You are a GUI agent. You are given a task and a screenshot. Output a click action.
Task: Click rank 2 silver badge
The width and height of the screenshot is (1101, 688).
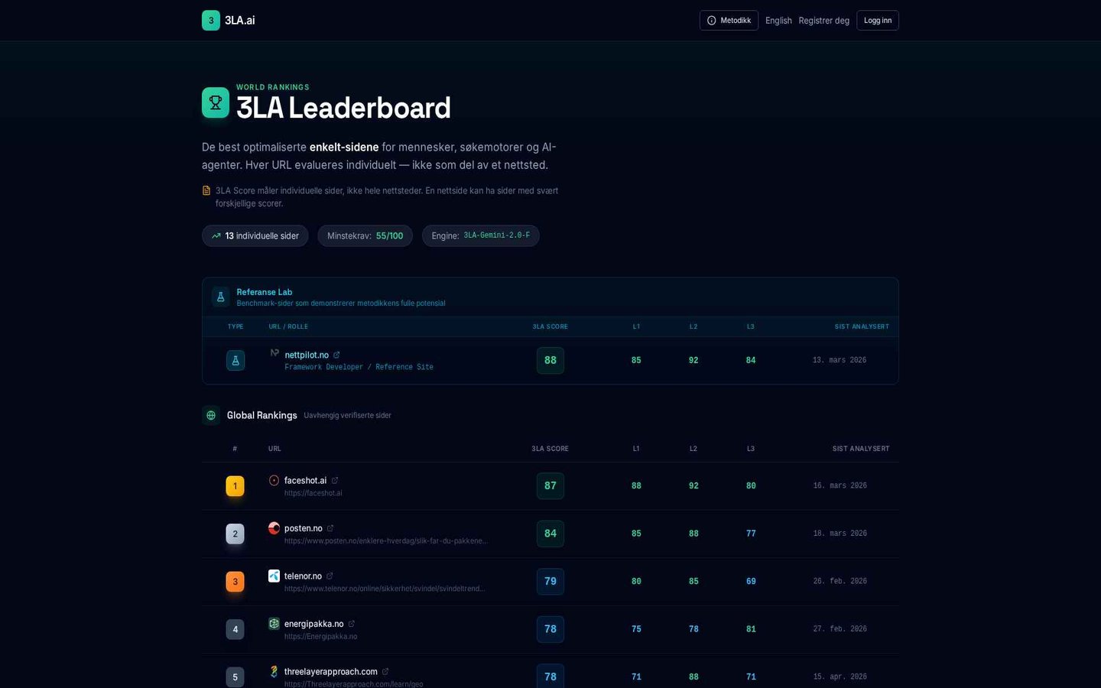235,534
